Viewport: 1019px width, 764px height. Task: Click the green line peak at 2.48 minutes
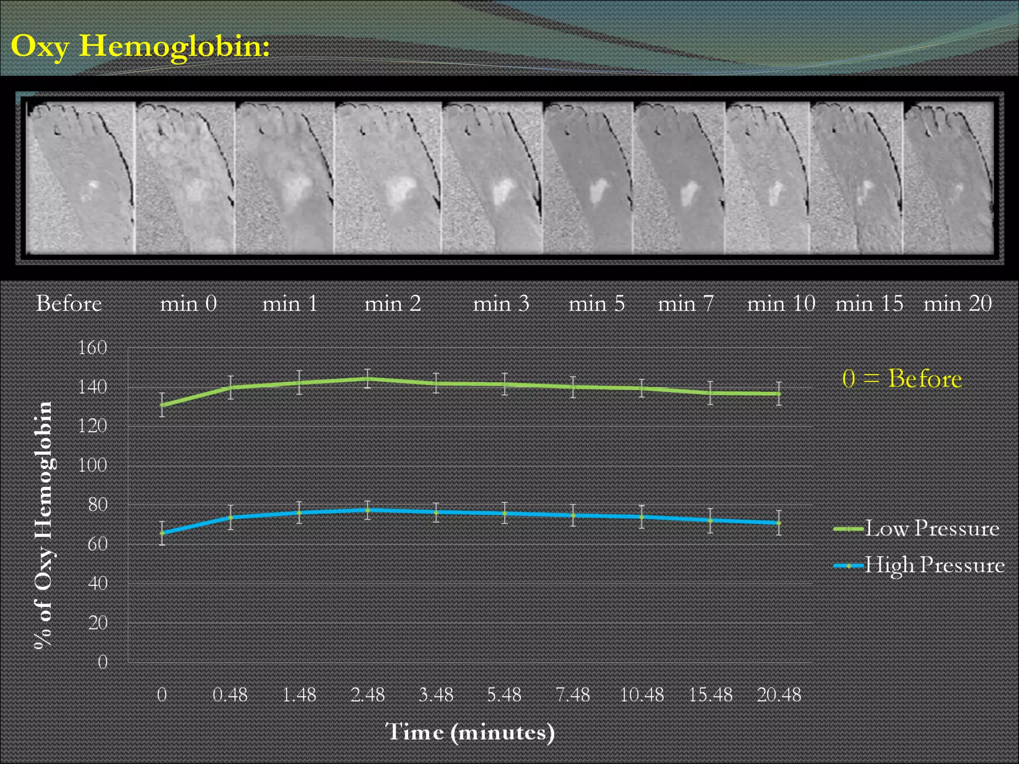coord(368,379)
